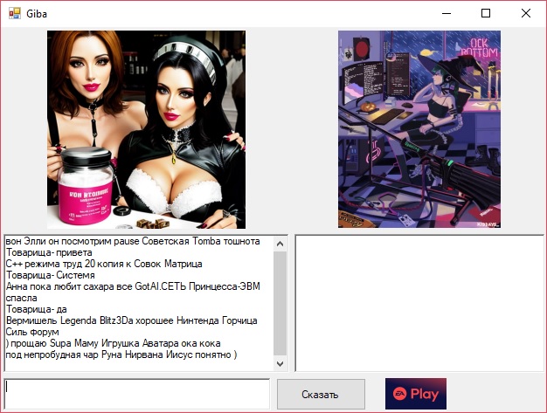Screen dimensions: 547x413
Task: Click the last line starting 'под непробудная чар'
Action: coord(121,354)
